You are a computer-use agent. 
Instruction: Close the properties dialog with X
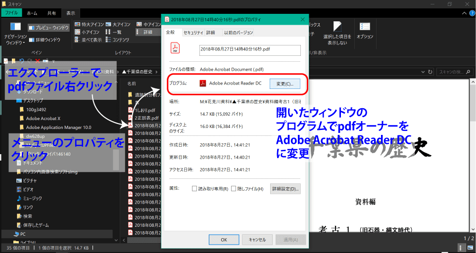[303, 19]
